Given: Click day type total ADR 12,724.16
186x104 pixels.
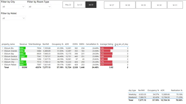Looking at the screenshot, I should coord(165,100).
